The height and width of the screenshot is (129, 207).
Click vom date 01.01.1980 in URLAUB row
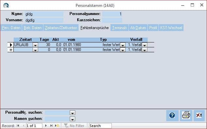(72, 45)
